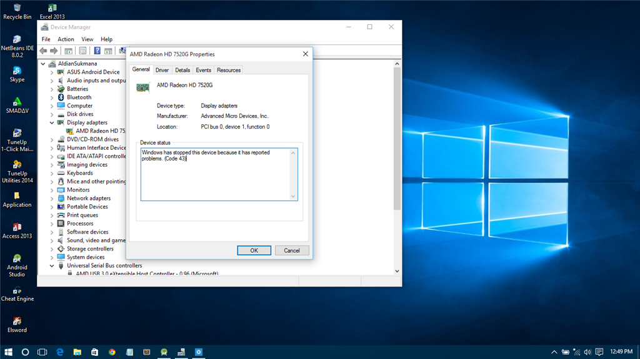The image size is (640, 359).
Task: Select the General tab
Action: click(141, 69)
